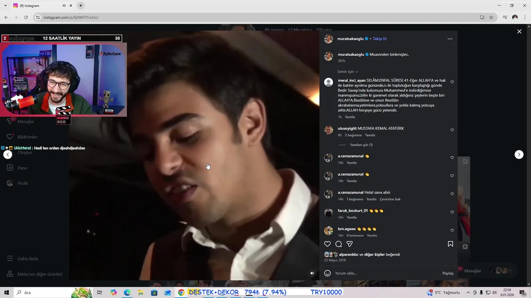Image resolution: width=531 pixels, height=298 pixels.
Task: Open Mesajlar in the Instagram sidebar
Action: [20, 122]
